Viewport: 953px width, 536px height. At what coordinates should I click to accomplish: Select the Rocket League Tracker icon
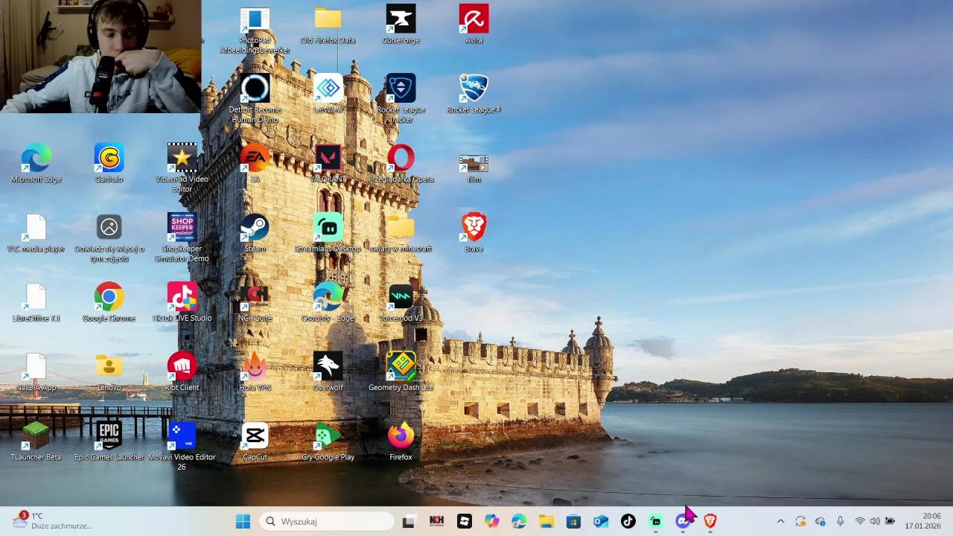(401, 99)
